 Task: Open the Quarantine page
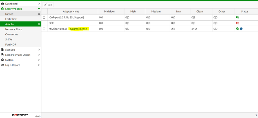click(x=21, y=34)
